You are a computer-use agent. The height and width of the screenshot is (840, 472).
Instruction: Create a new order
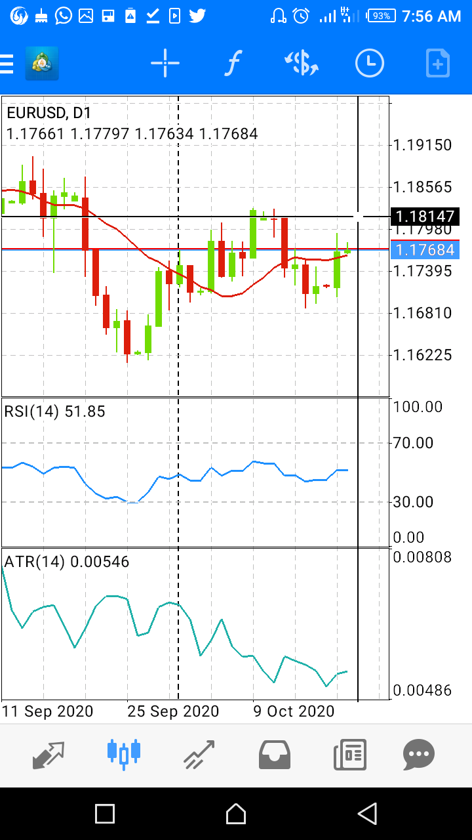coord(438,64)
